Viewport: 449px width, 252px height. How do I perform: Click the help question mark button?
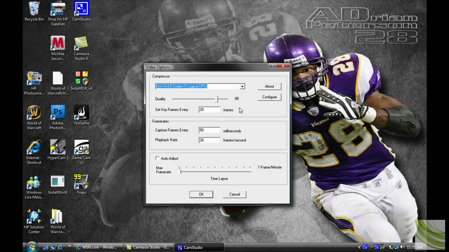click(x=273, y=66)
